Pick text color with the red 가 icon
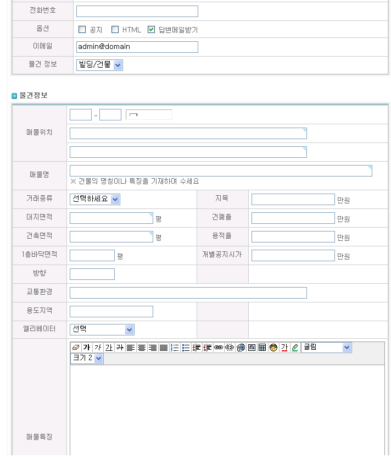Image resolution: width=391 pixels, height=457 pixels. coord(284,348)
